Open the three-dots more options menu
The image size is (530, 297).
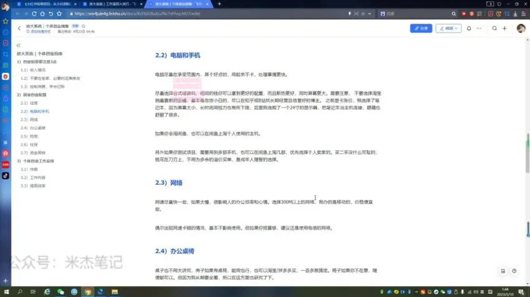click(x=479, y=29)
